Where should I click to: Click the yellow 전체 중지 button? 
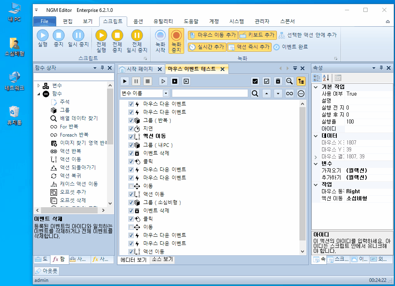point(117,41)
